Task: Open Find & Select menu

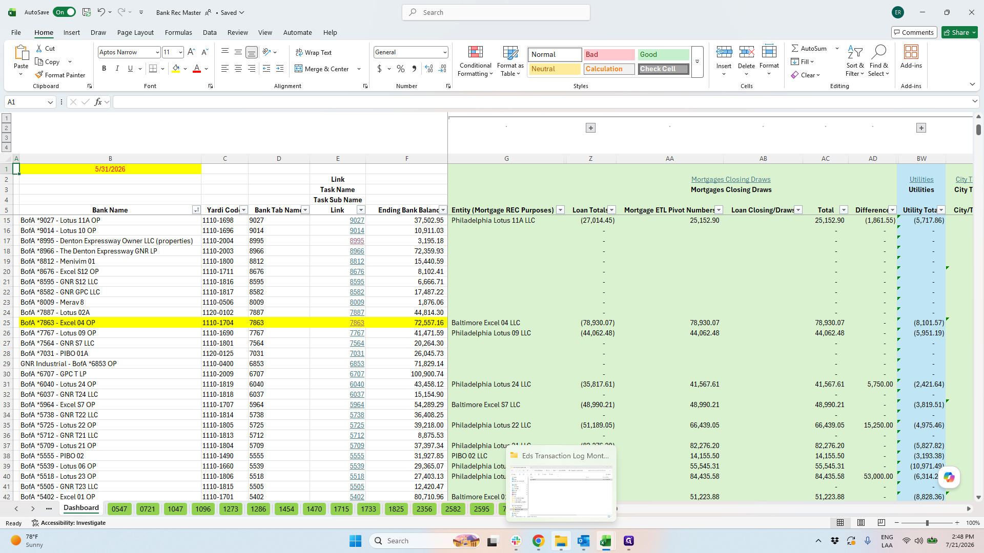Action: (879, 61)
